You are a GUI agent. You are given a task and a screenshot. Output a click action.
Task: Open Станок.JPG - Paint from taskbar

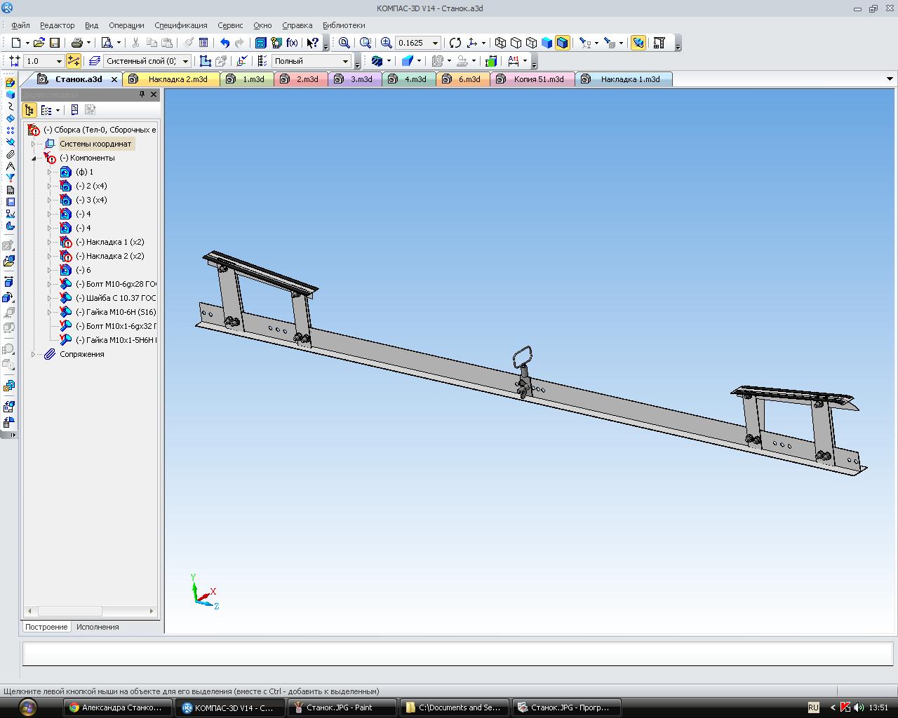[x=342, y=707]
